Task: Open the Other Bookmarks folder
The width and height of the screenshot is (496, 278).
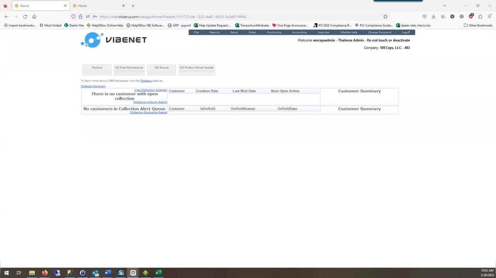Action: coord(478,25)
